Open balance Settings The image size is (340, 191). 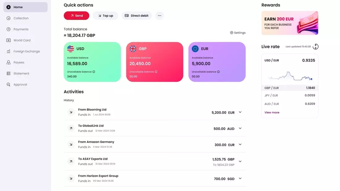tap(238, 33)
